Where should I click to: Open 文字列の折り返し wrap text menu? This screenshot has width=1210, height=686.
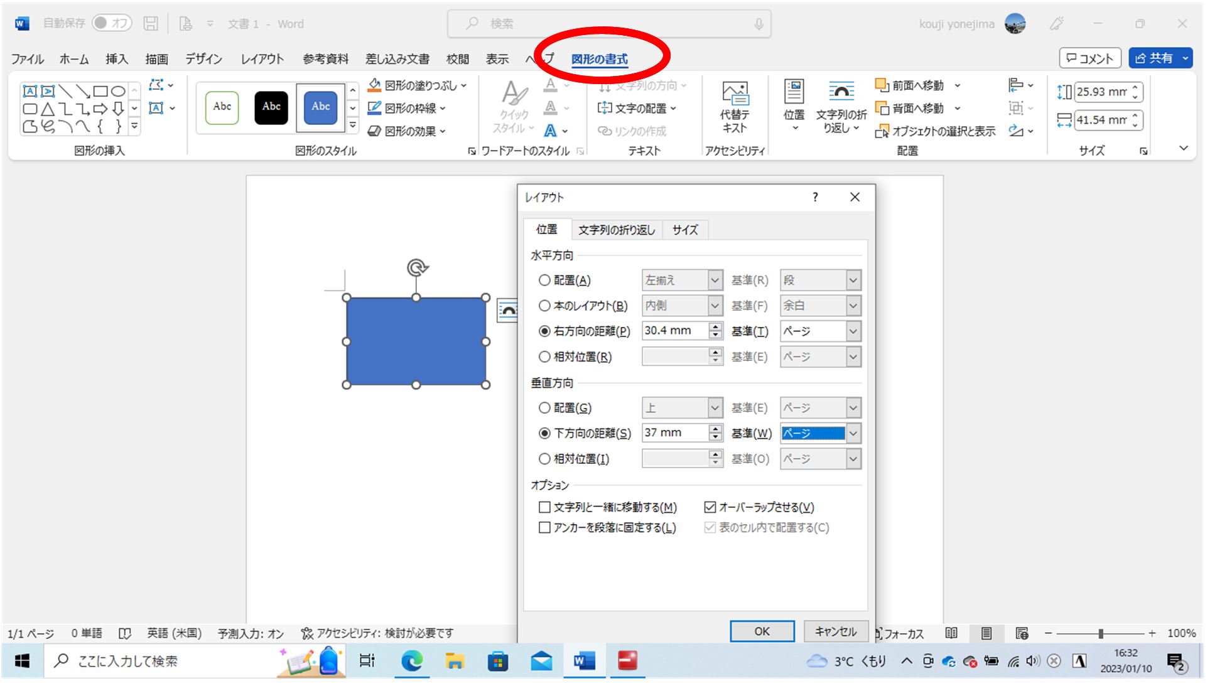pos(841,107)
